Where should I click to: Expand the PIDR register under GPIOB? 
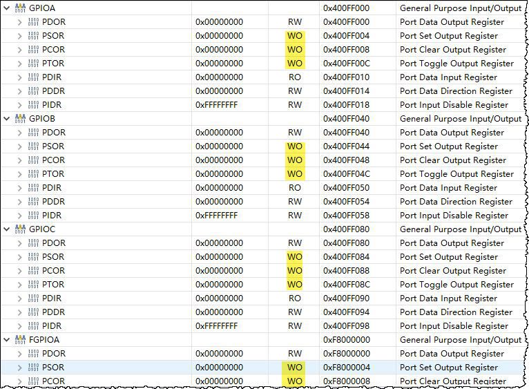tap(19, 216)
